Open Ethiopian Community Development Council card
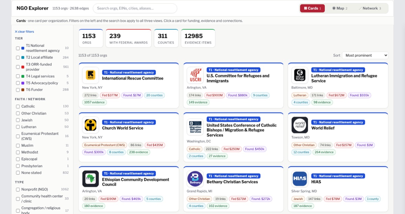 tap(135, 182)
